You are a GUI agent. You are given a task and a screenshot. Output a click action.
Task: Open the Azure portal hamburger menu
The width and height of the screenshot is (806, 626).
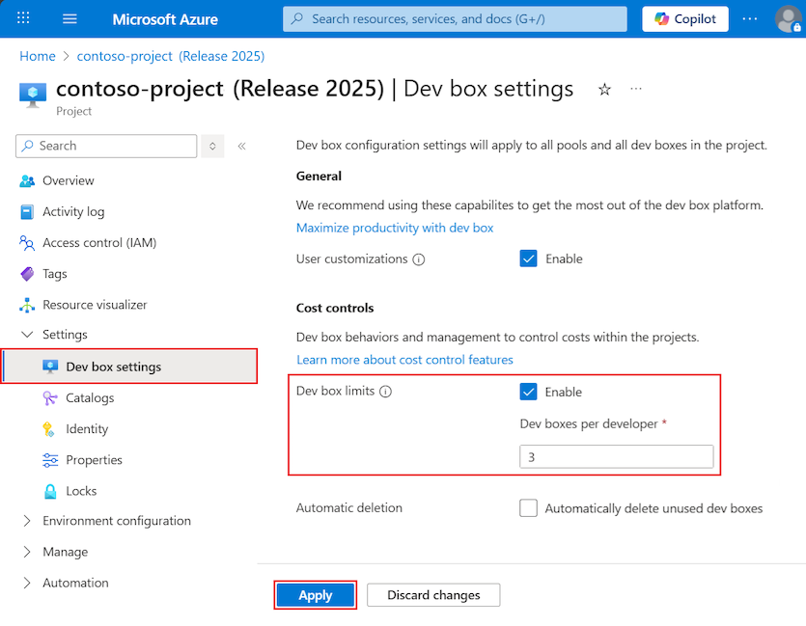click(69, 19)
